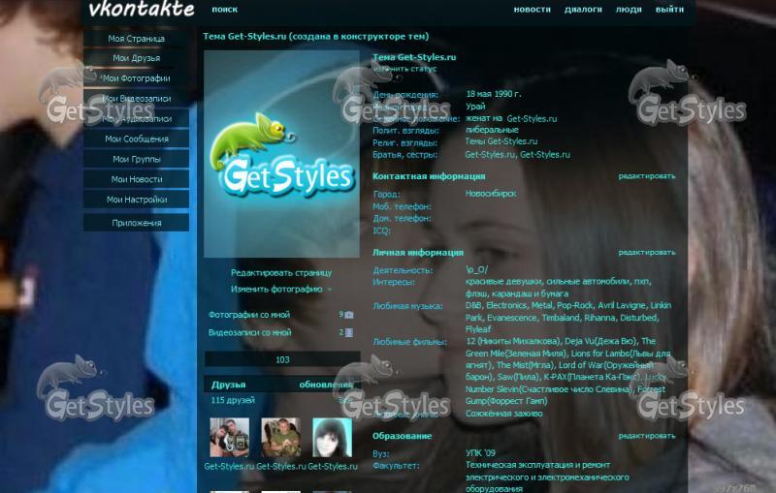The image size is (776, 493).
Task: Open Мои Сообщения in sidebar
Action: [x=136, y=139]
